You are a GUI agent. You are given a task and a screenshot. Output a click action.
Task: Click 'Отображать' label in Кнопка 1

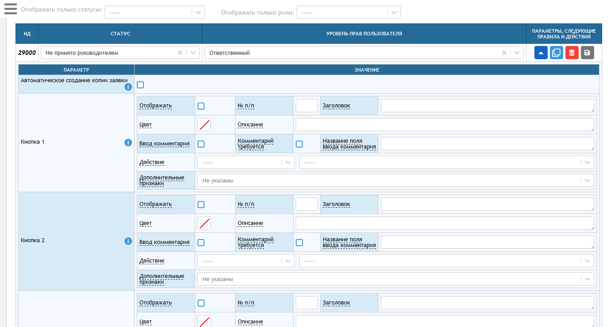point(155,106)
